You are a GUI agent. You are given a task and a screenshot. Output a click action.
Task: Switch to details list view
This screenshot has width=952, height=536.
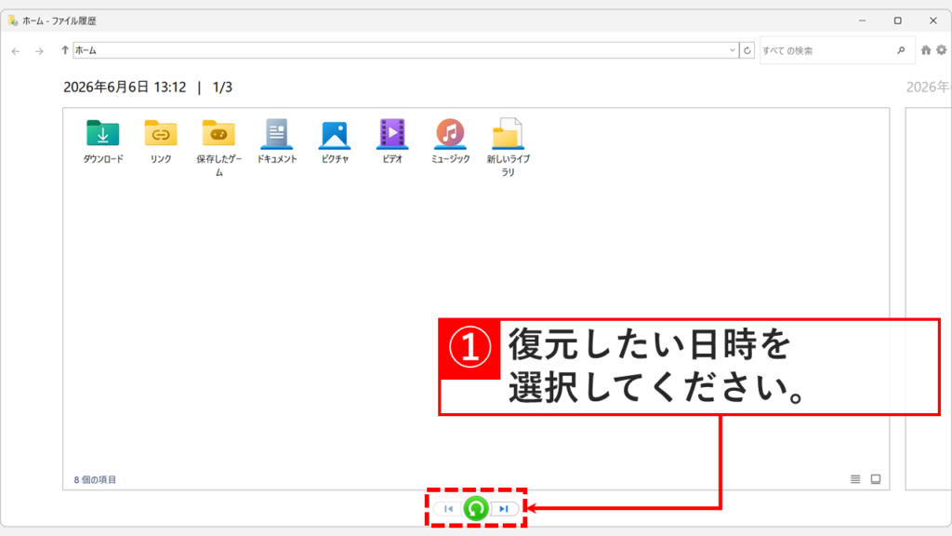point(855,479)
